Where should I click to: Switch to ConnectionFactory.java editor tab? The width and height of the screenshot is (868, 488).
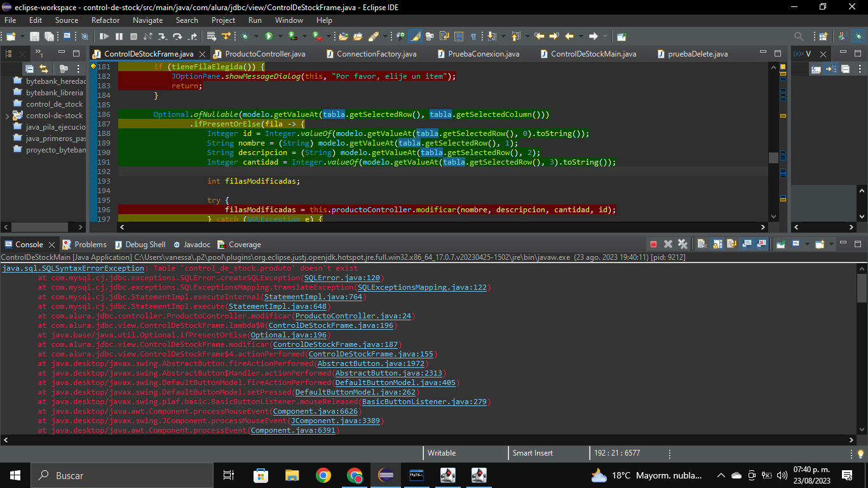[376, 54]
